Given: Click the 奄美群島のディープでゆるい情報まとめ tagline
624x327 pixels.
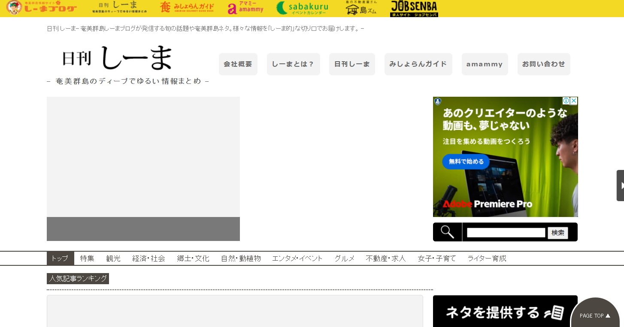Looking at the screenshot, I should [128, 81].
